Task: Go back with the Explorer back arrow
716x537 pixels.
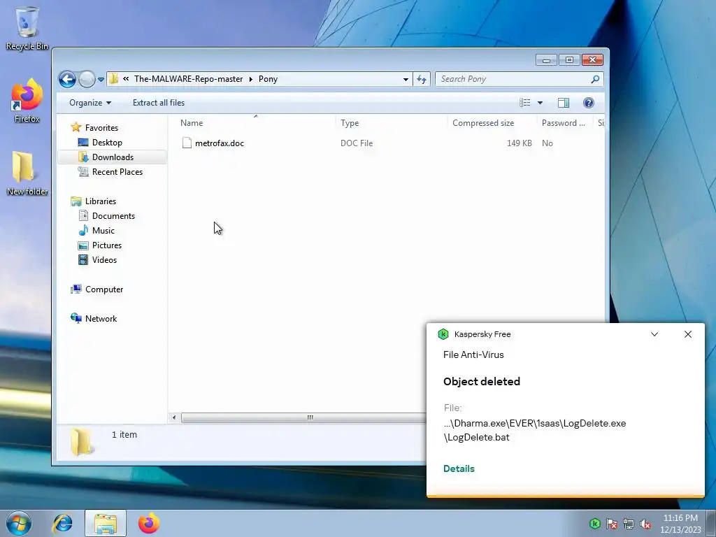Action: (x=67, y=80)
